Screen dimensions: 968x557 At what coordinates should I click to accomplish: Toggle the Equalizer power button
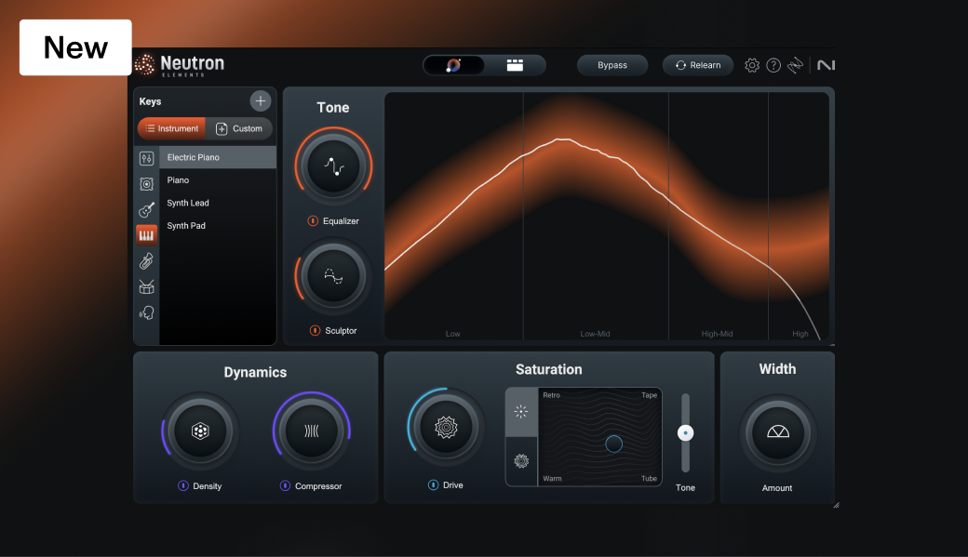pyautogui.click(x=313, y=220)
